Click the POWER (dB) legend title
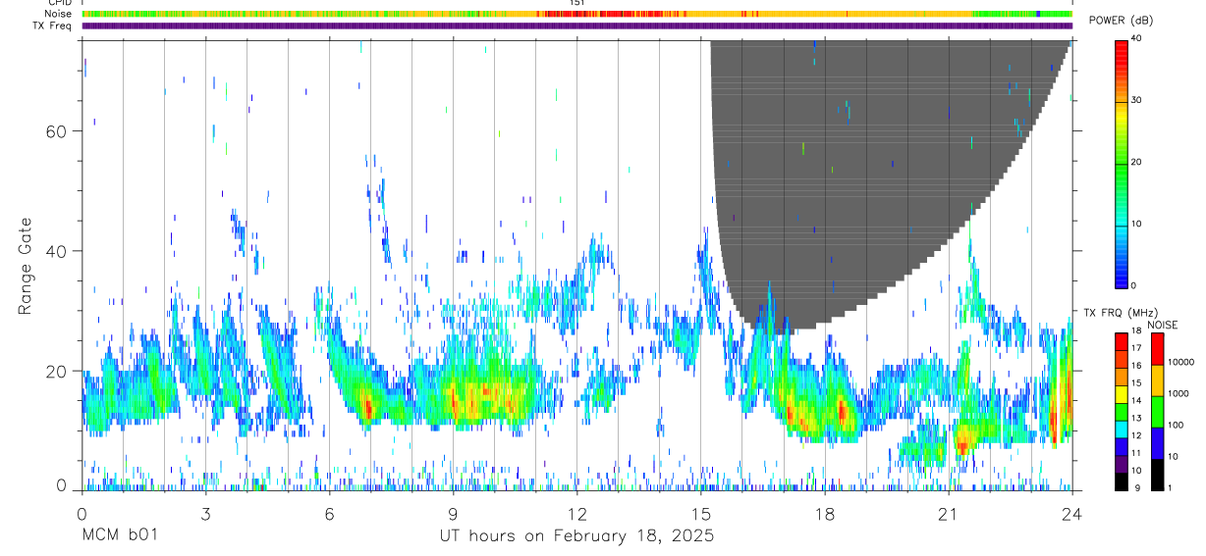Viewport: 1206px width, 556px height. click(1121, 21)
